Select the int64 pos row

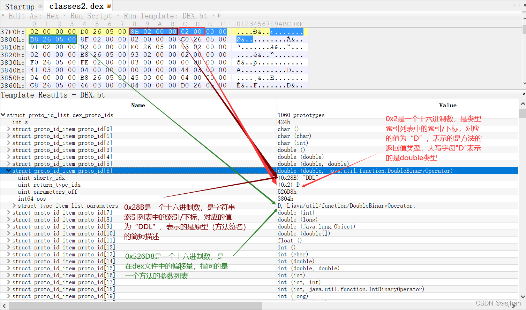coord(259,199)
